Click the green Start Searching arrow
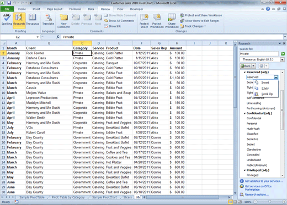 pyautogui.click(x=283, y=54)
